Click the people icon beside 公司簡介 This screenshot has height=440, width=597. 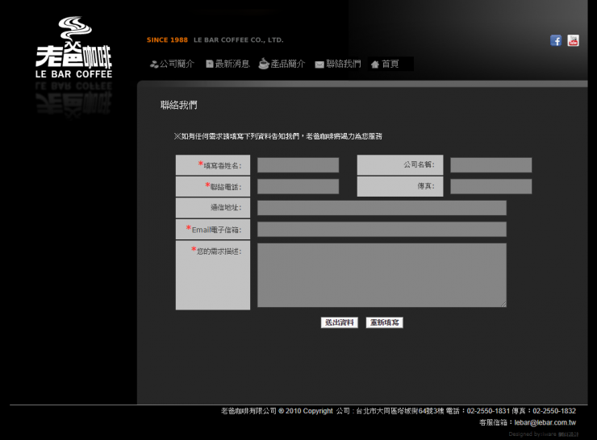pyautogui.click(x=154, y=64)
